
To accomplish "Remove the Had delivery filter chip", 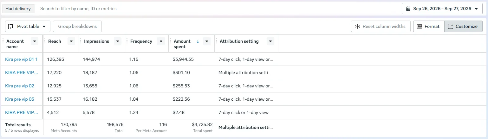I will [18, 9].
